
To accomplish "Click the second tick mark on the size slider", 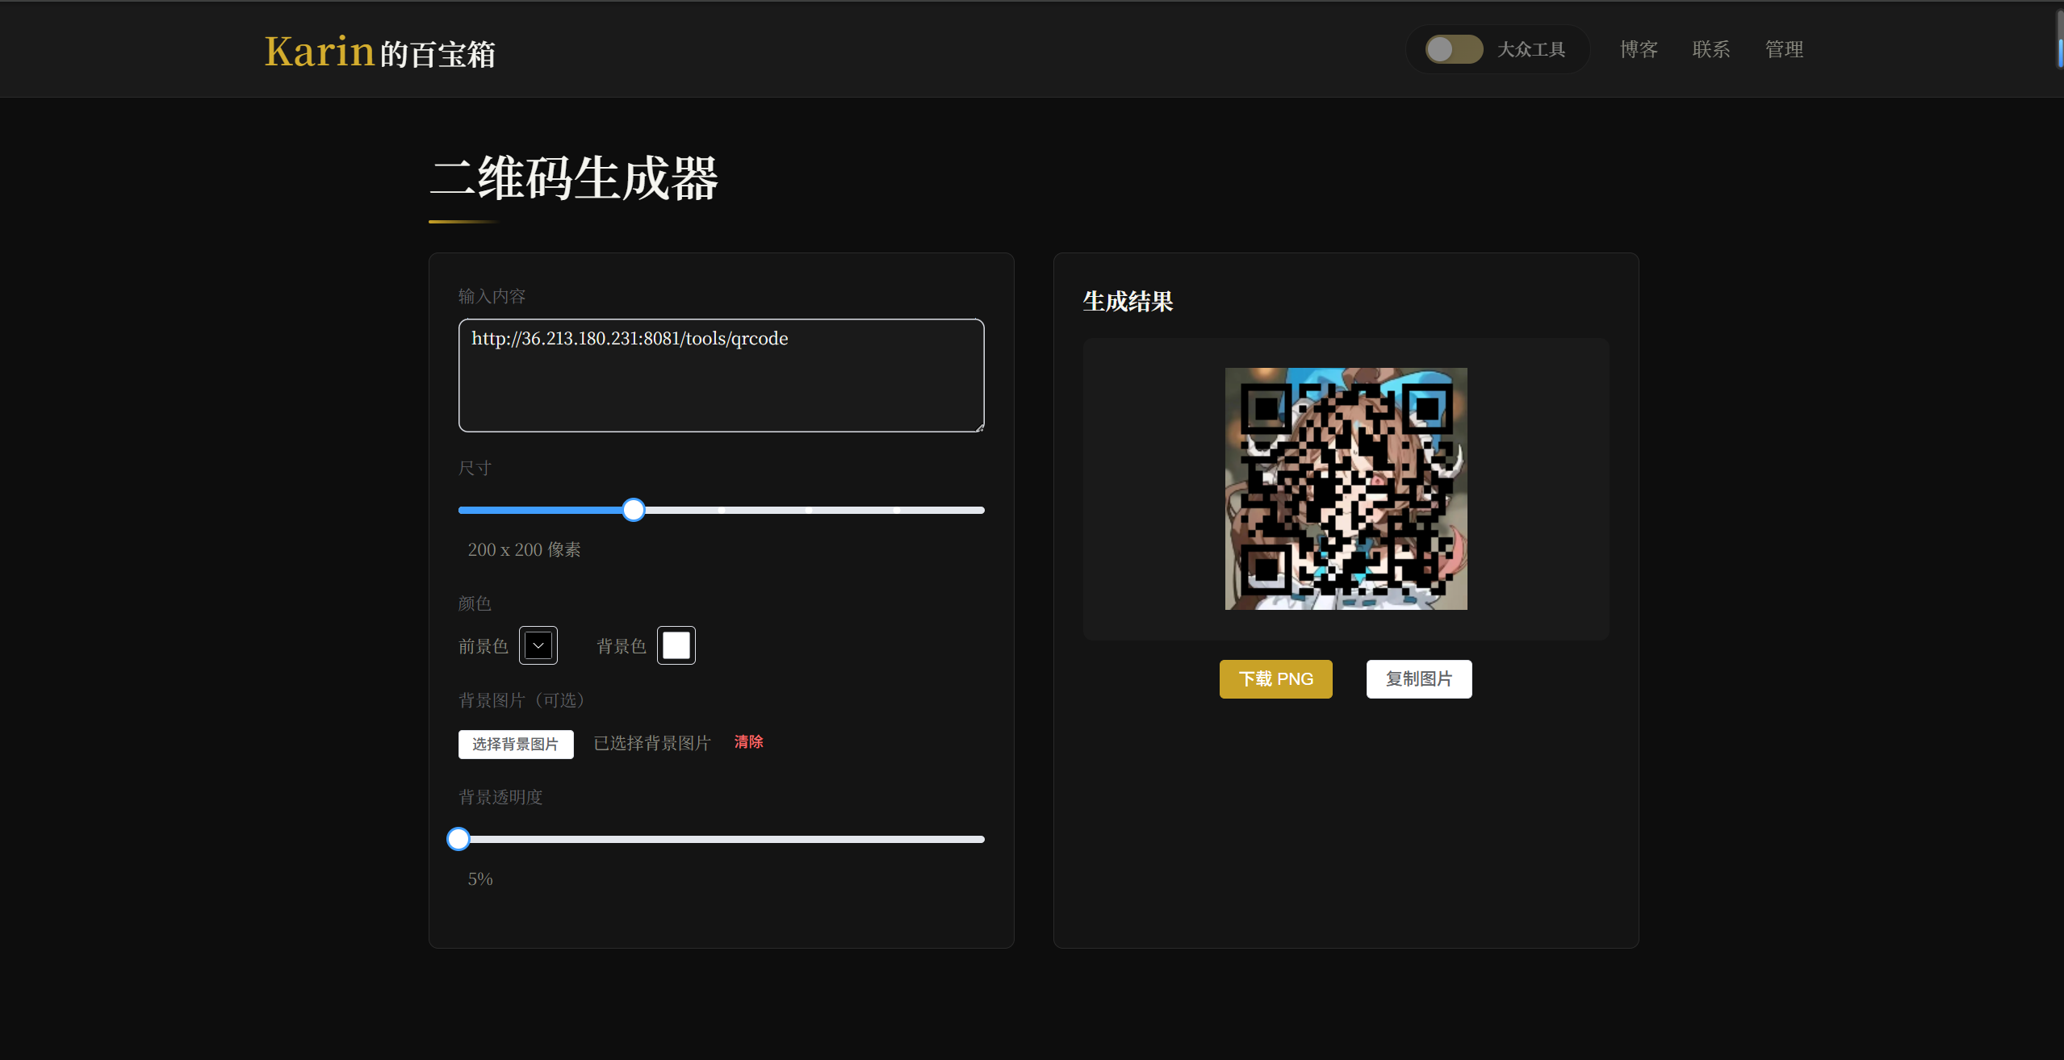I will tap(809, 510).
